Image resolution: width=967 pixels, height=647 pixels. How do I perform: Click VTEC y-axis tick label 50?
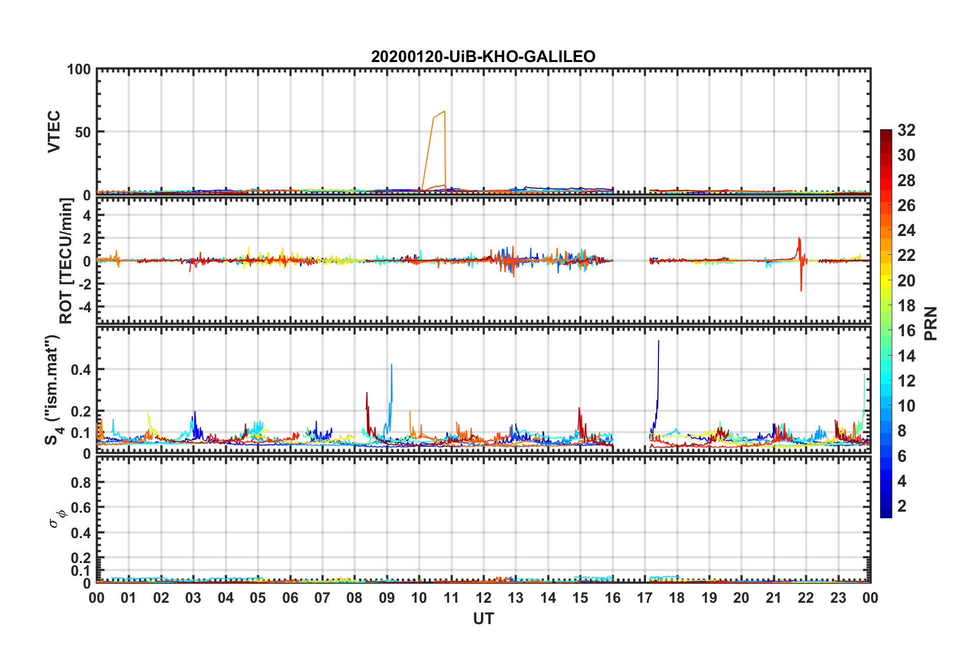point(83,132)
